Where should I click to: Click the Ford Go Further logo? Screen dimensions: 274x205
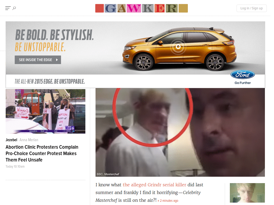242,77
